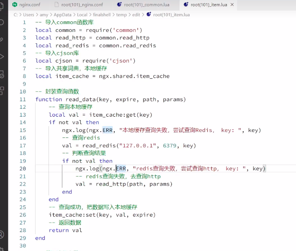The image size is (296, 251).
Task: Click the green nginx icon on nginx.conf tab
Action: click(15, 4)
